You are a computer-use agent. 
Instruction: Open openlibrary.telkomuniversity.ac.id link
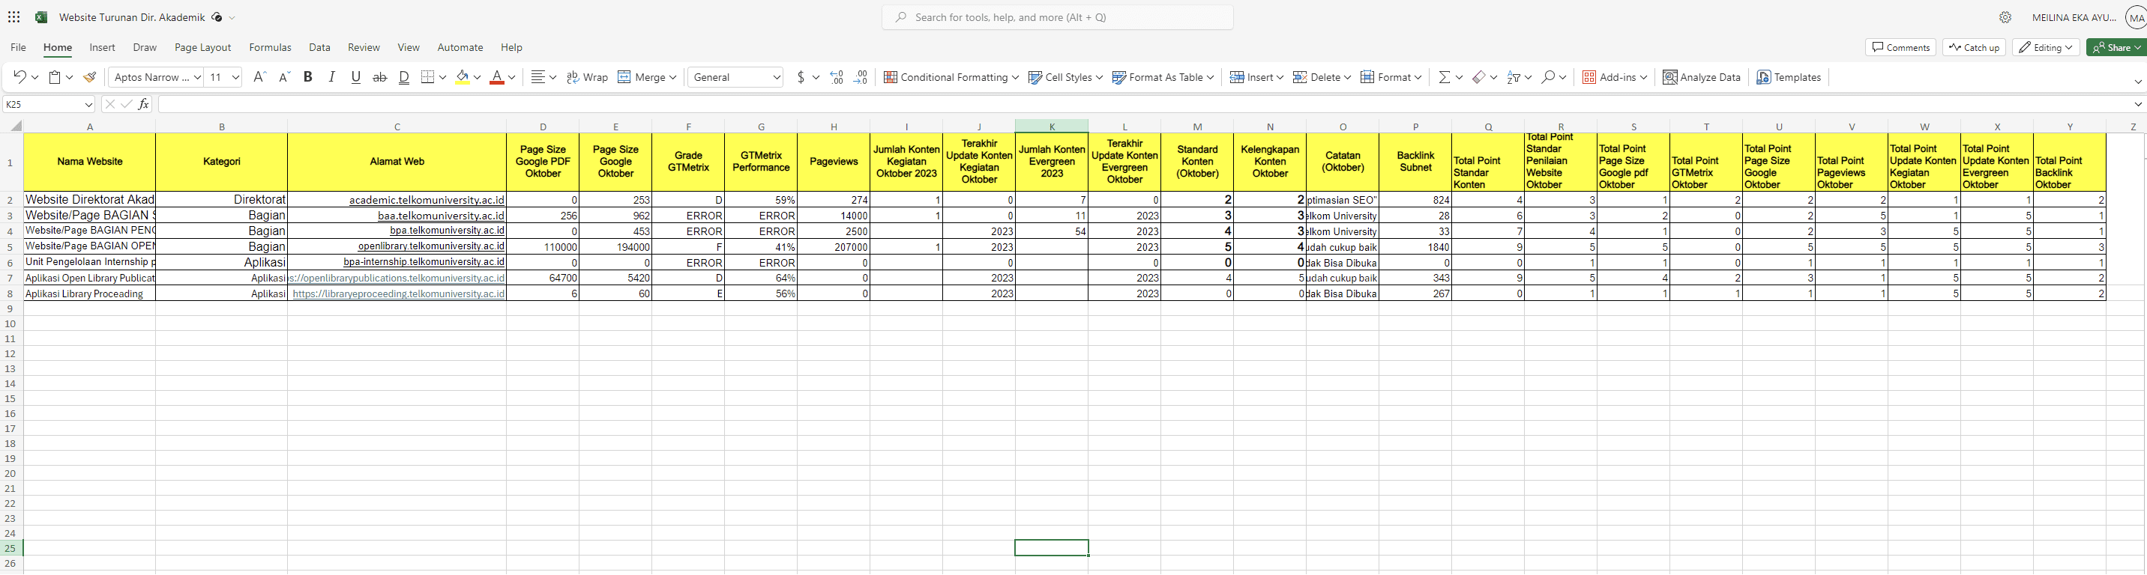pos(431,246)
